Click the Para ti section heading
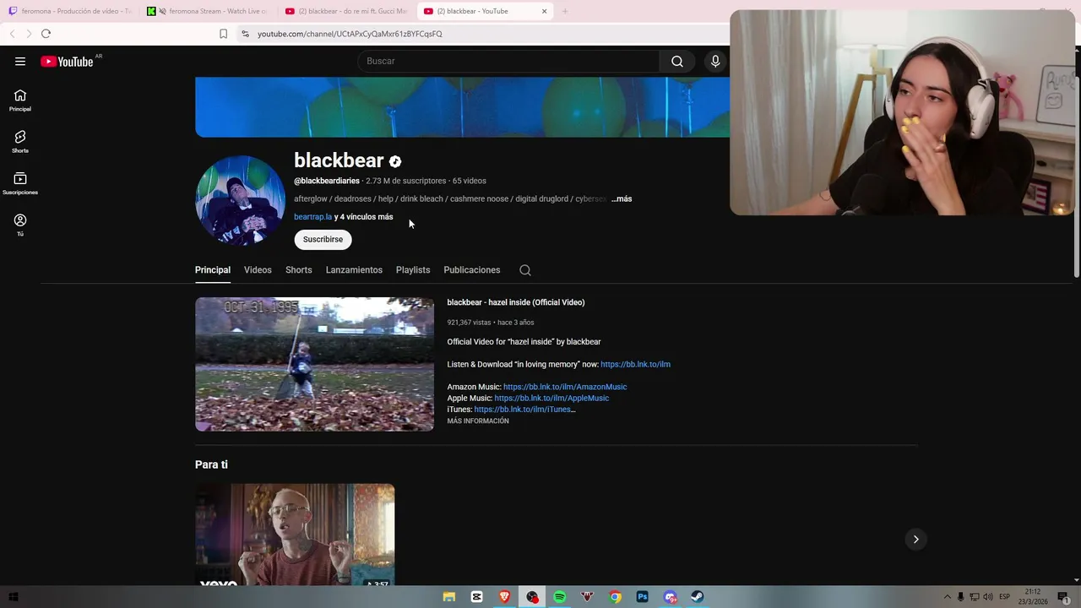 211,464
